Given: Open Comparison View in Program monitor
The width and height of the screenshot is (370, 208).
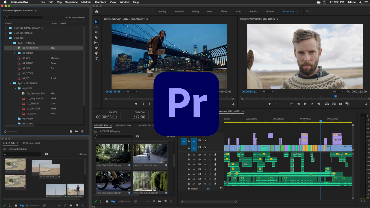Looking at the screenshot, I should click(x=347, y=104).
